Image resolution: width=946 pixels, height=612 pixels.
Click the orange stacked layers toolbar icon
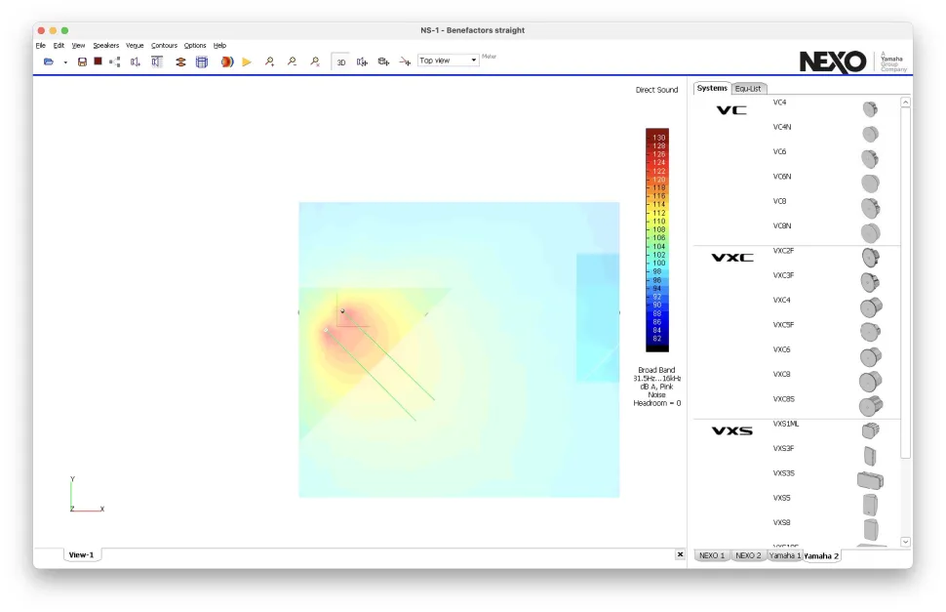click(180, 61)
